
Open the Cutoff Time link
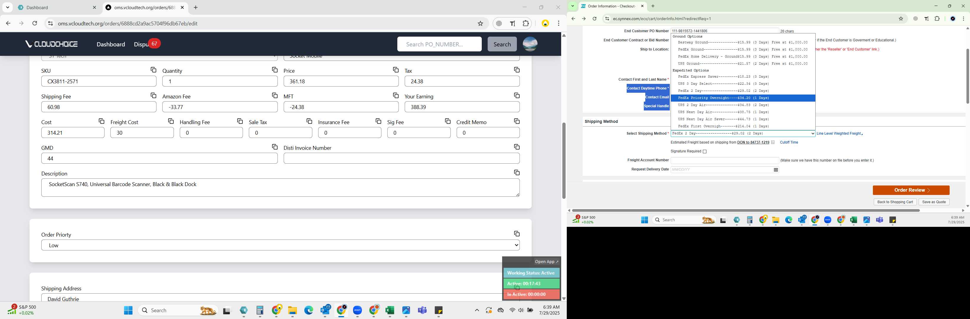tap(789, 142)
